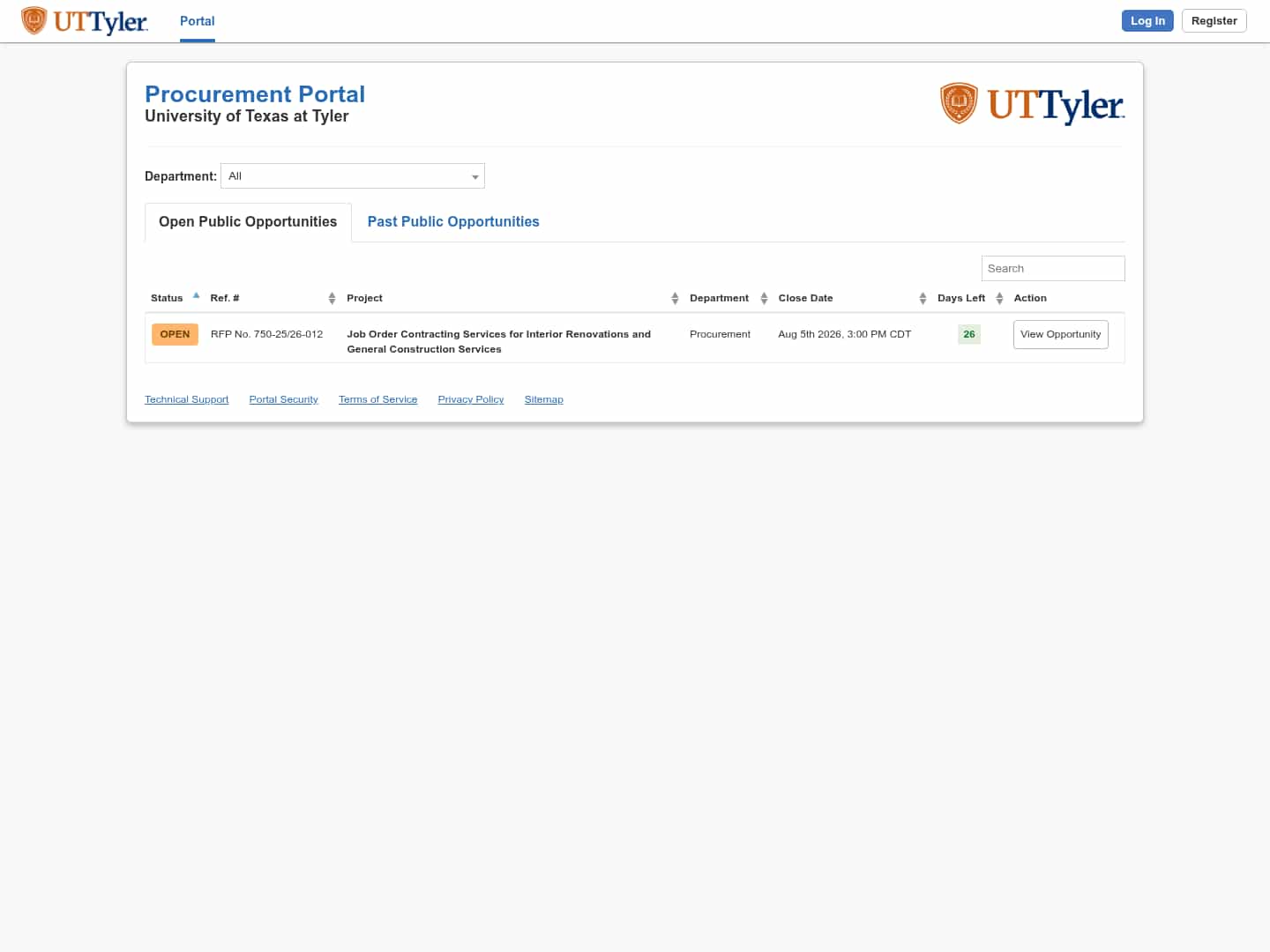Viewport: 1270px width, 952px height.
Task: Click the 26 days left badge
Action: pos(969,334)
